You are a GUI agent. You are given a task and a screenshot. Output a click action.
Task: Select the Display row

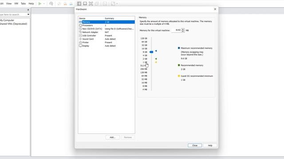106,46
